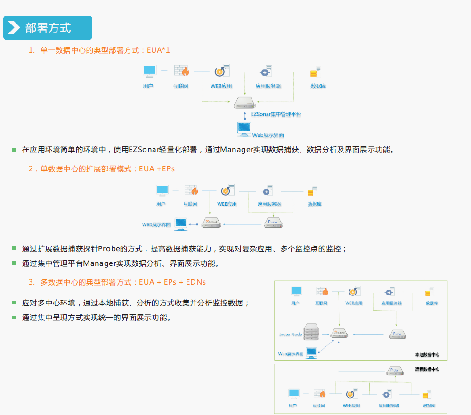Click the bullet text starting 通过集中管理平台Manager
471x415 pixels.
point(120,264)
